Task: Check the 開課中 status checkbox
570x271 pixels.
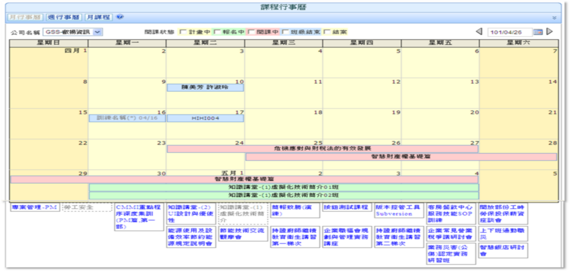Action: pos(251,32)
